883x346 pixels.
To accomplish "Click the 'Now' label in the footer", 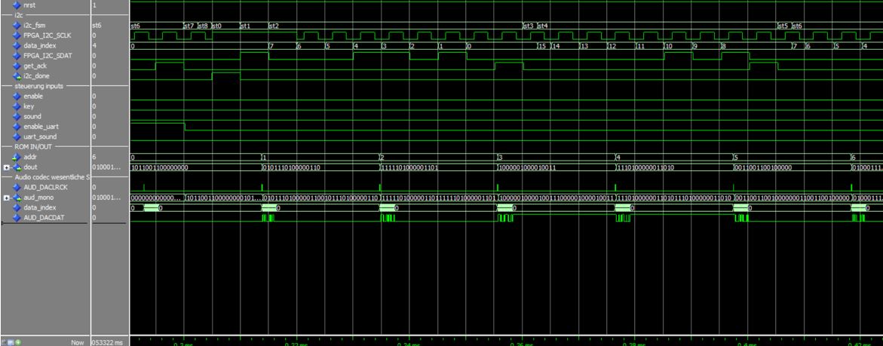I will click(x=78, y=342).
